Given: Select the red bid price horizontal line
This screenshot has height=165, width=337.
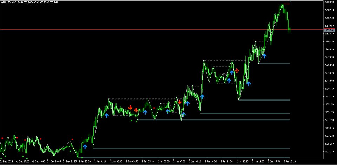Looking at the screenshot, I should click(x=161, y=30).
